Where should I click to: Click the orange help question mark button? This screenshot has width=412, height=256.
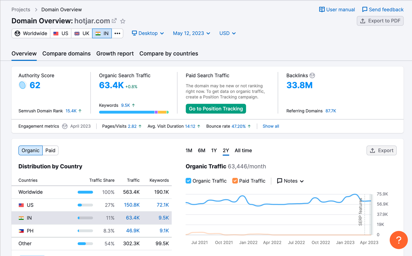[x=399, y=240]
